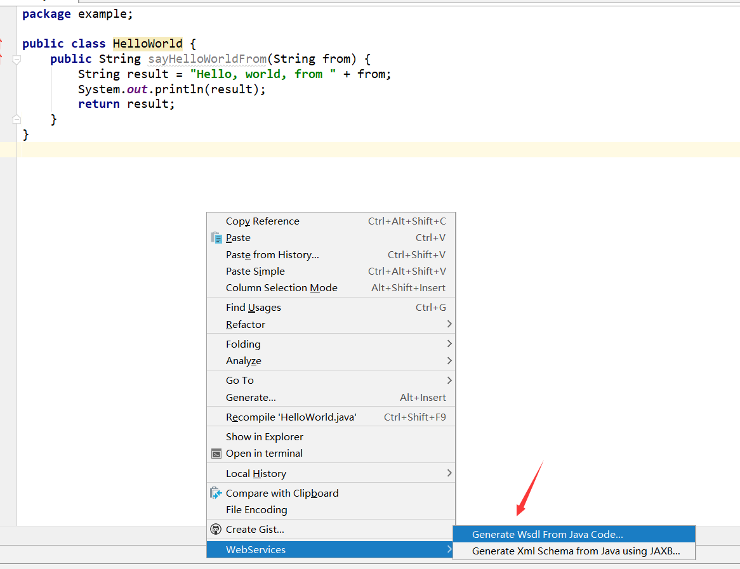Open Paste from History…
This screenshot has height=569, width=740.
tap(331, 255)
